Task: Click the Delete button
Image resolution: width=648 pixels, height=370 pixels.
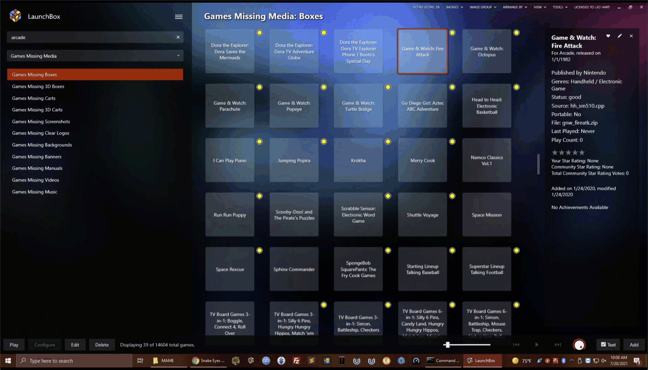Action: coord(102,345)
